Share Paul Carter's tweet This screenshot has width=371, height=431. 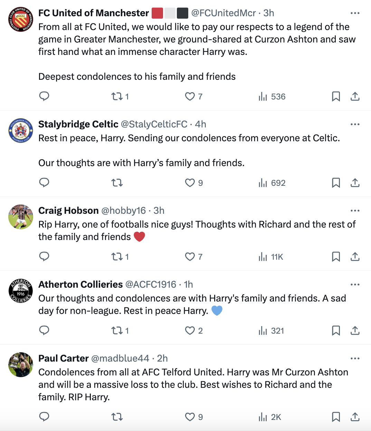pos(355,417)
